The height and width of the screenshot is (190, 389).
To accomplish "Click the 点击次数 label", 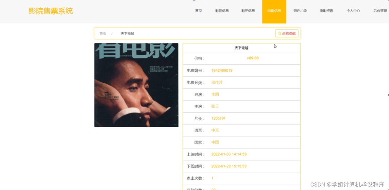I will coord(196,178).
